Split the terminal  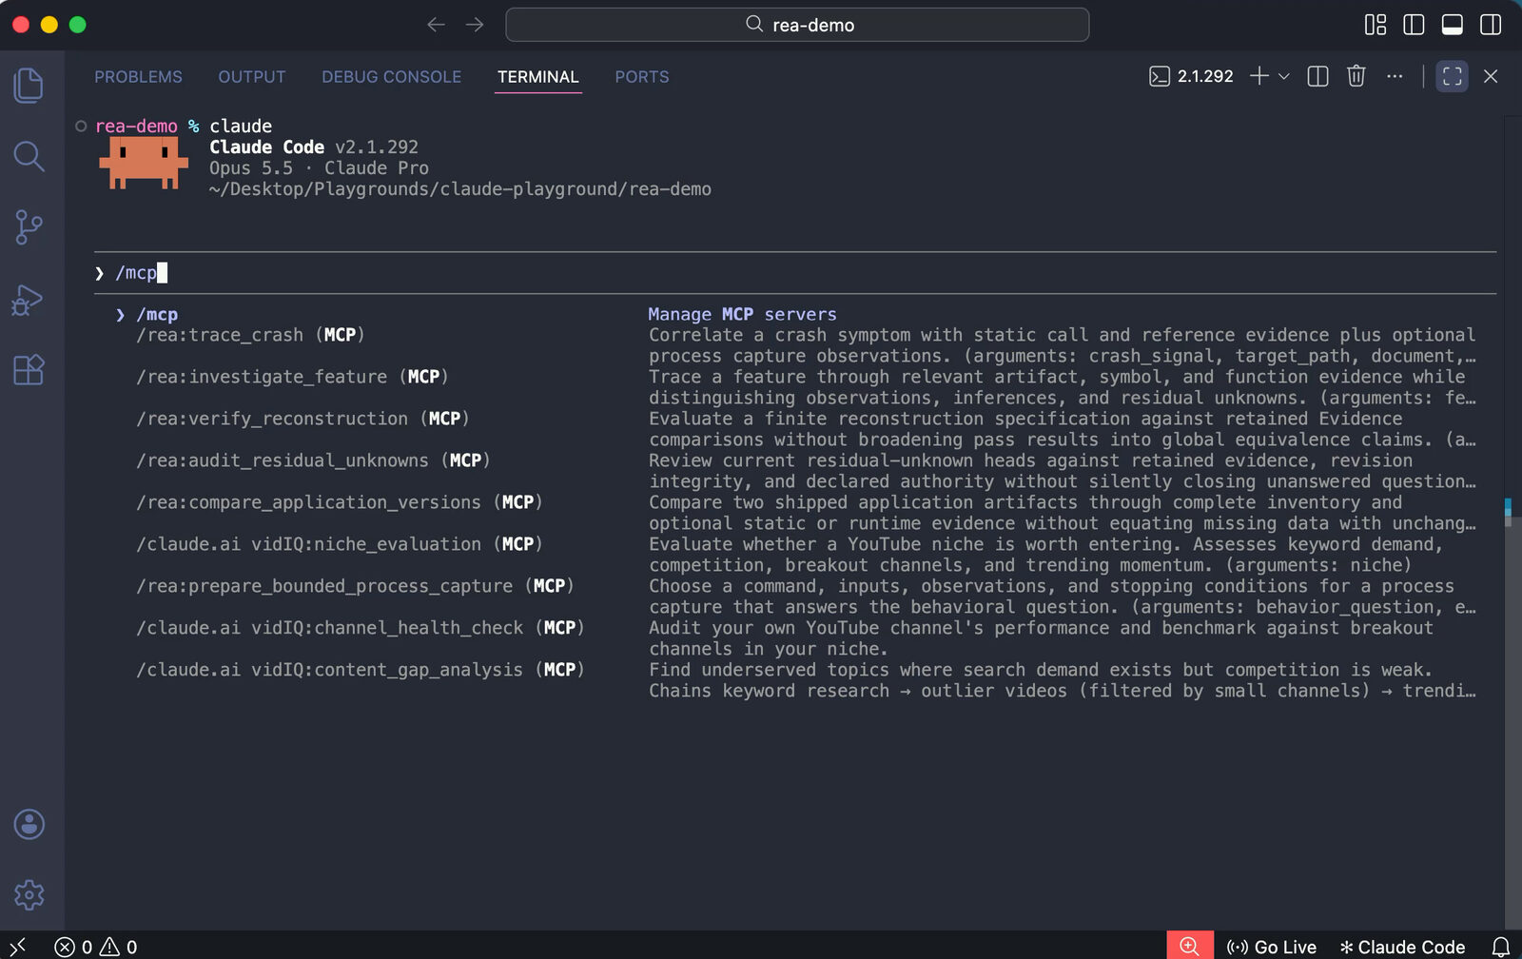point(1317,76)
